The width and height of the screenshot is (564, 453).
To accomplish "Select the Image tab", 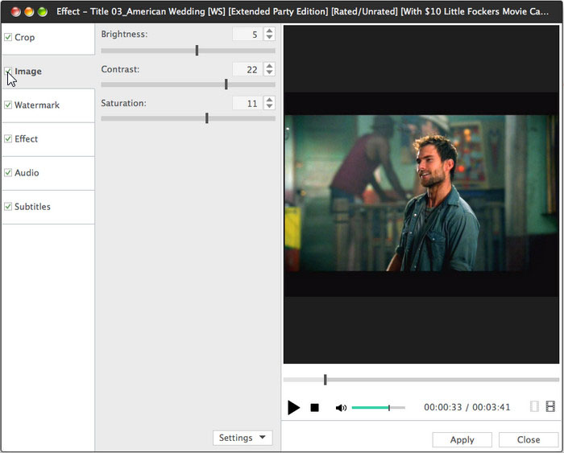I will [48, 72].
